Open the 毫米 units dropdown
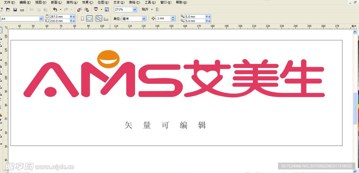Viewport: 359px width, 173px height. pyautogui.click(x=144, y=18)
